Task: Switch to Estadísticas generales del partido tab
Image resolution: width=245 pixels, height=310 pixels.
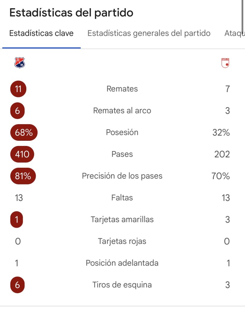Action: [149, 33]
